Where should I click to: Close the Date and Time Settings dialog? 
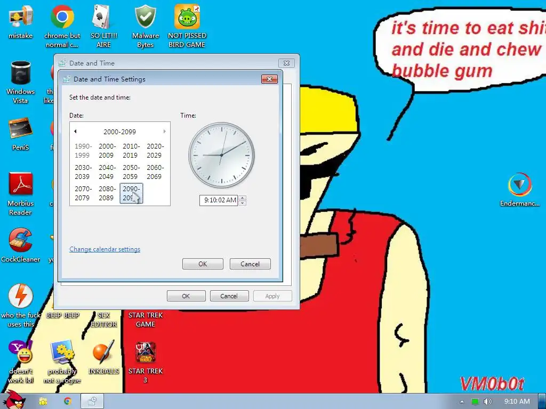tap(269, 79)
